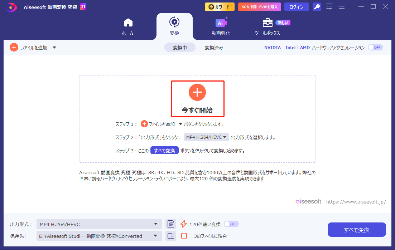Click the Aiseesoft logo in the corner
This screenshot has width=395, height=250.
(11, 7)
